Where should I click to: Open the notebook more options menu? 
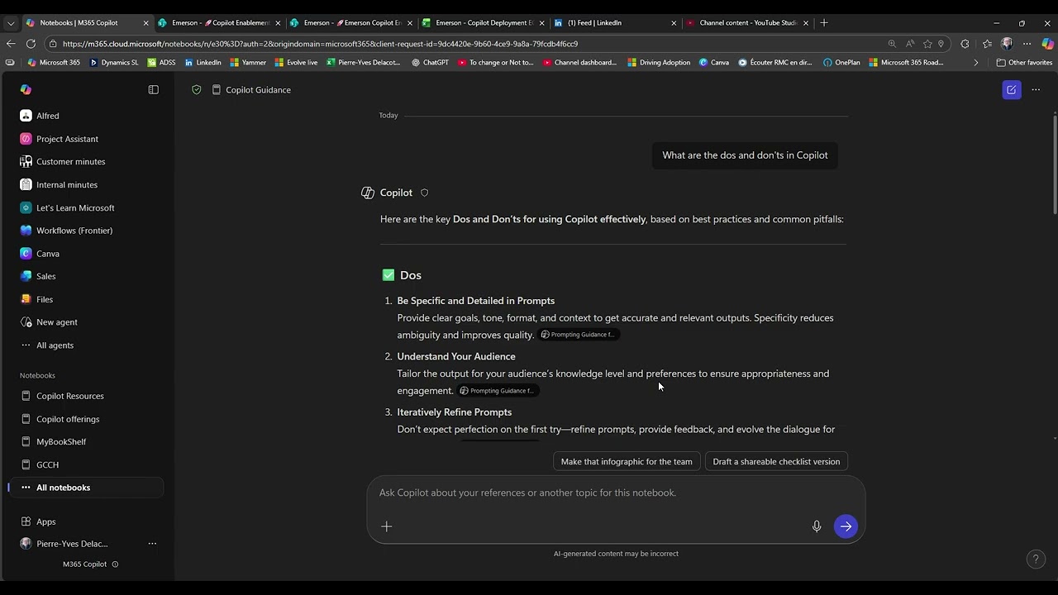tap(1036, 89)
